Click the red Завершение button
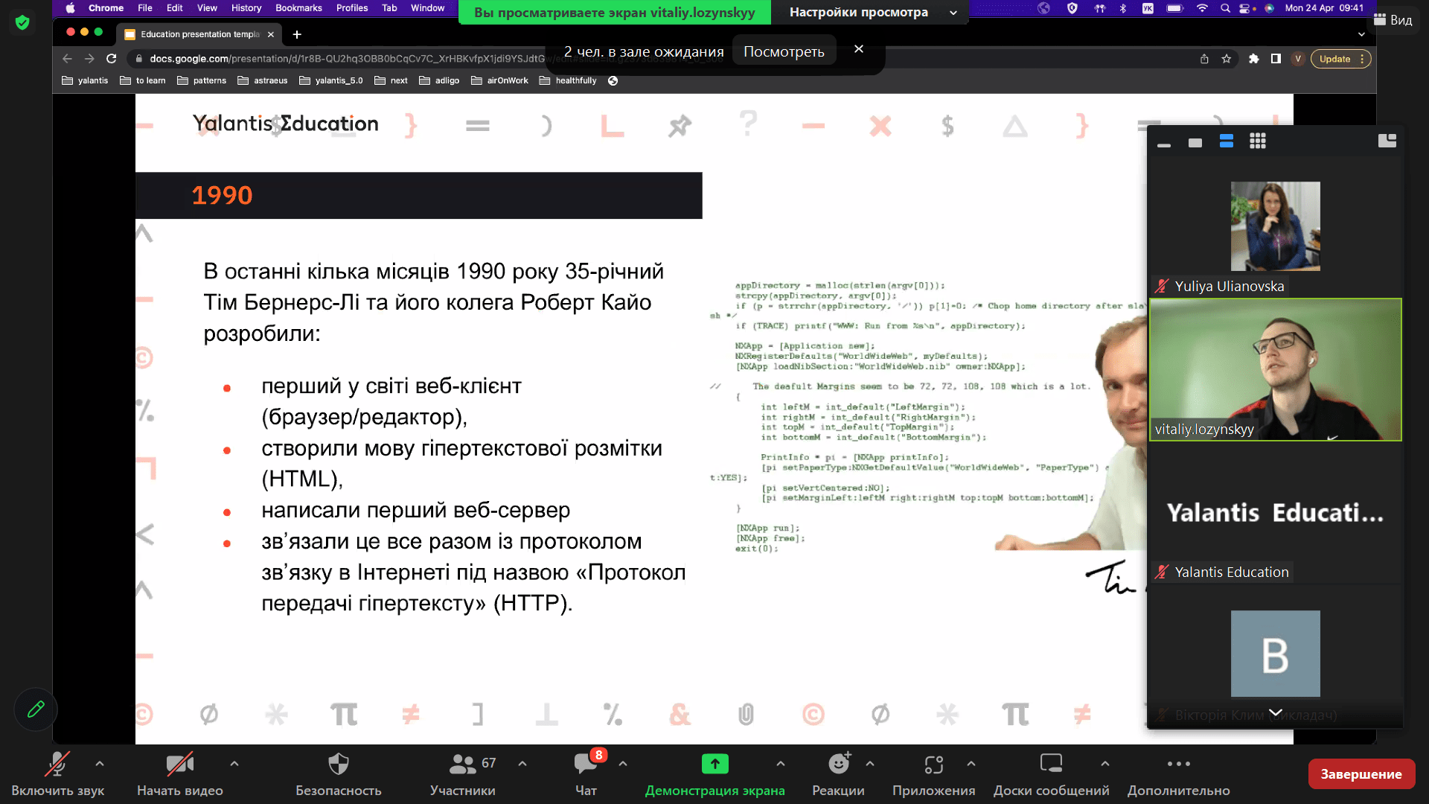Screen dimensions: 1429x804 click(x=1361, y=774)
